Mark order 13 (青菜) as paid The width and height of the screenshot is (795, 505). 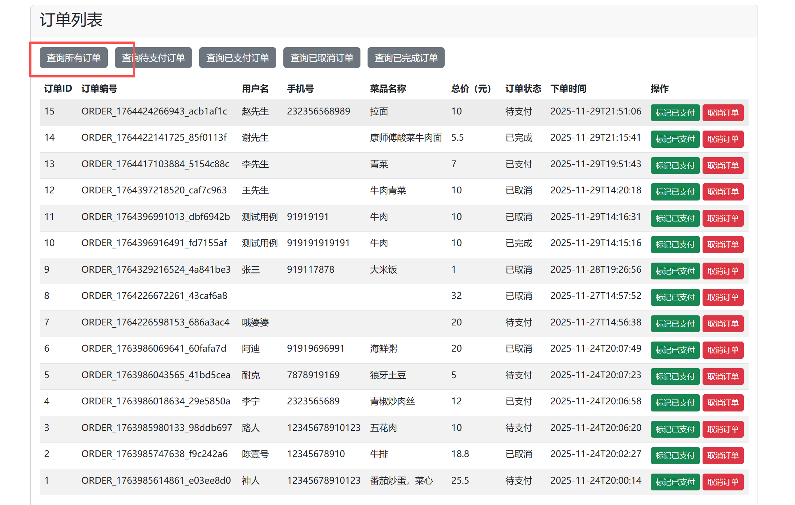tap(675, 165)
